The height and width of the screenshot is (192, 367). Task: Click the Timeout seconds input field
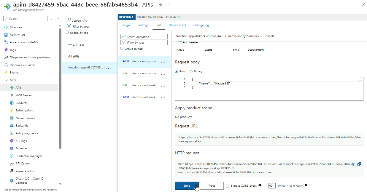pos(272,186)
